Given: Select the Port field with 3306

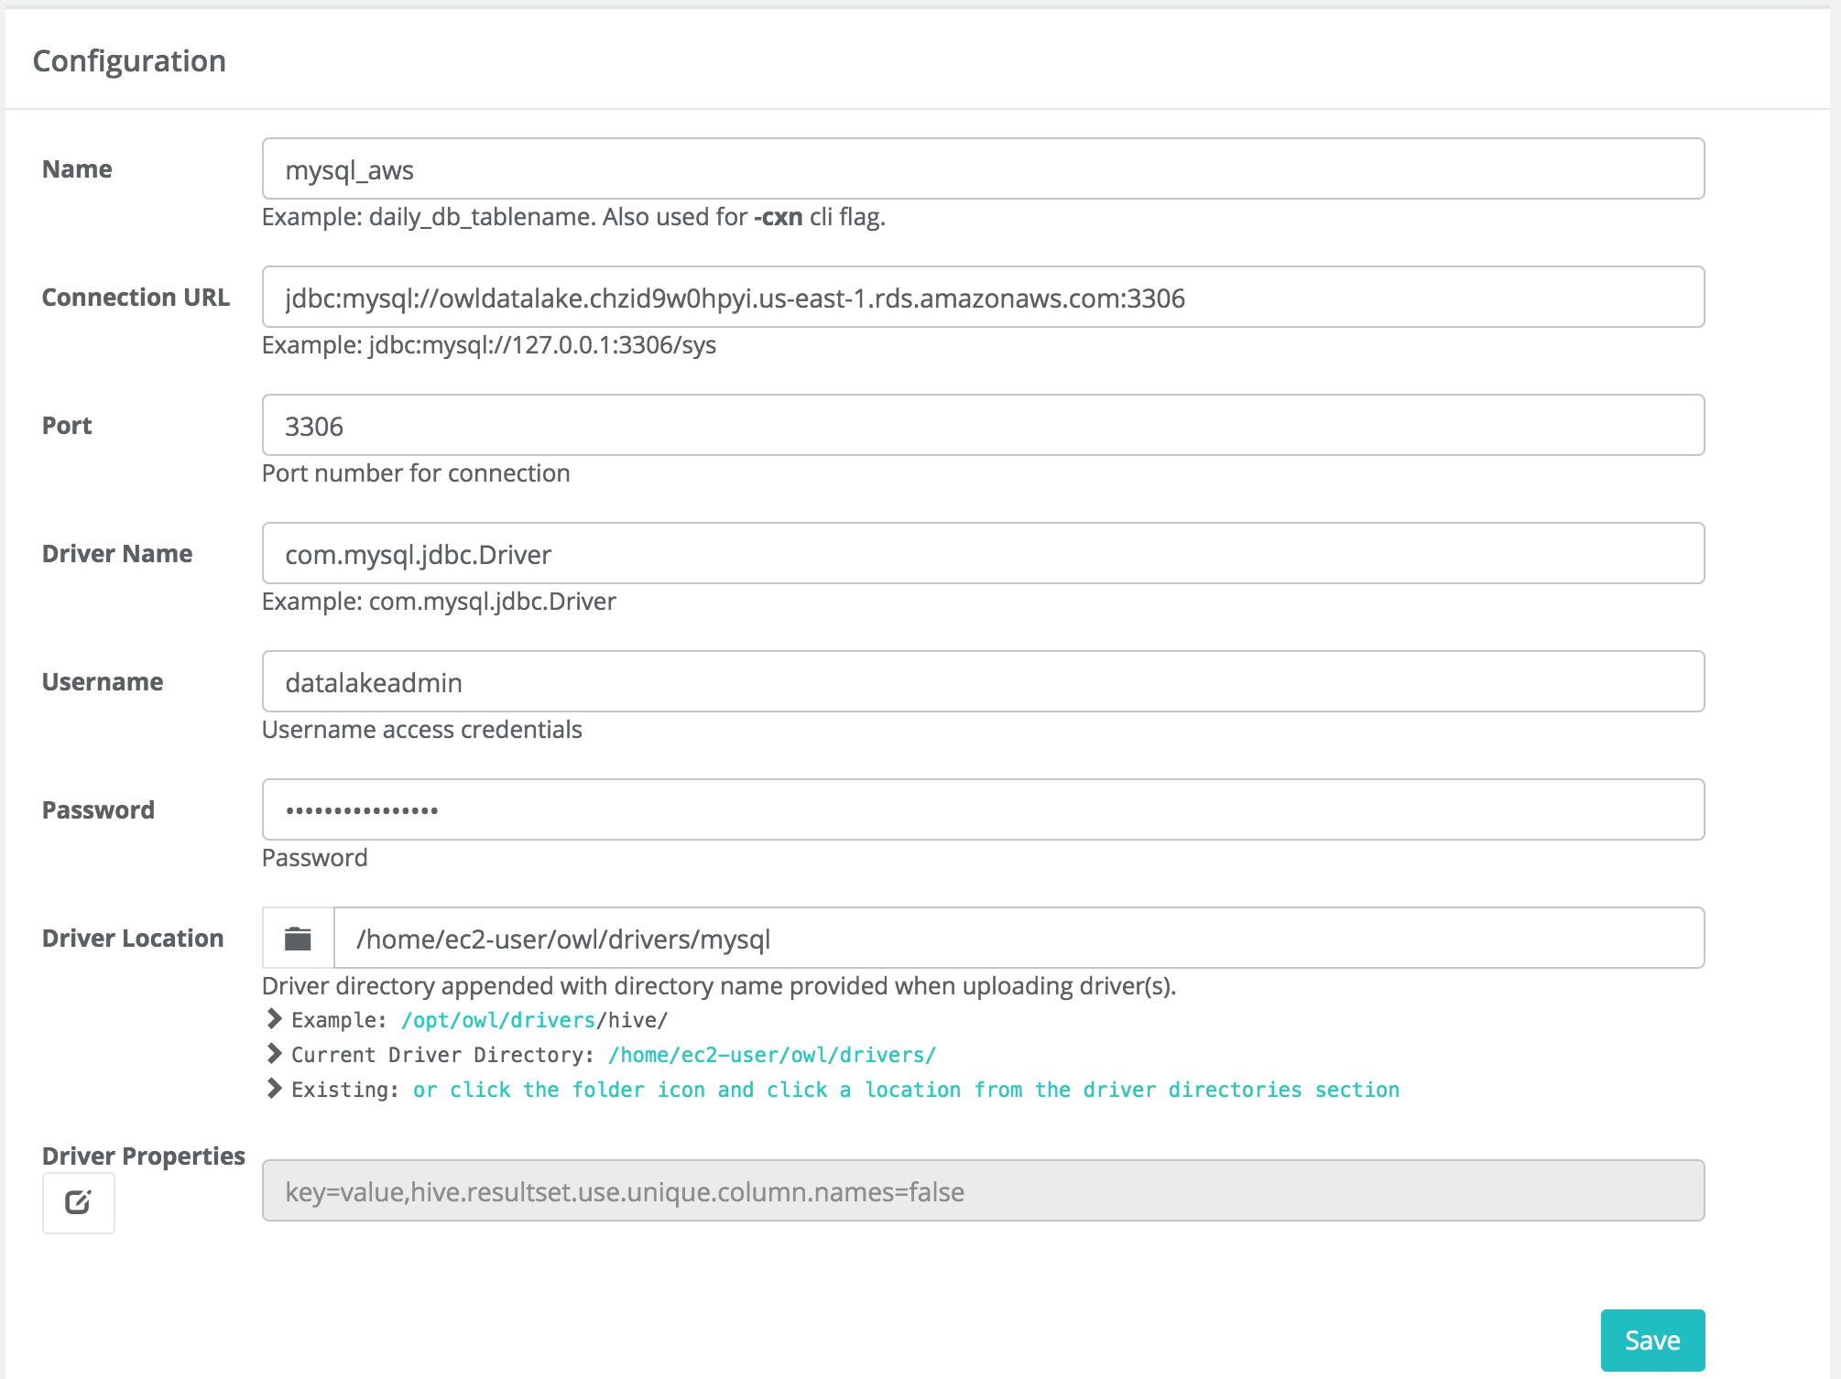Looking at the screenshot, I should [982, 426].
